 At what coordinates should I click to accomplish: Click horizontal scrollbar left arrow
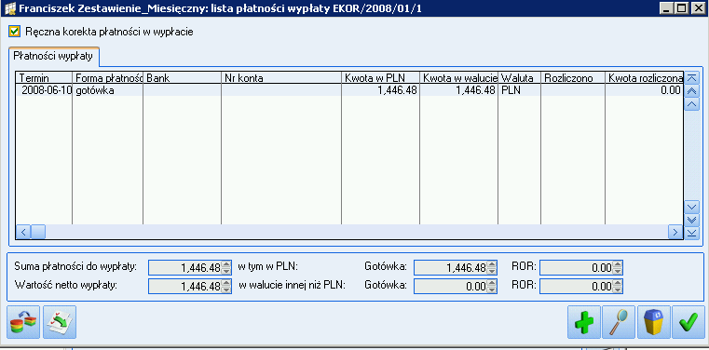coord(23,232)
